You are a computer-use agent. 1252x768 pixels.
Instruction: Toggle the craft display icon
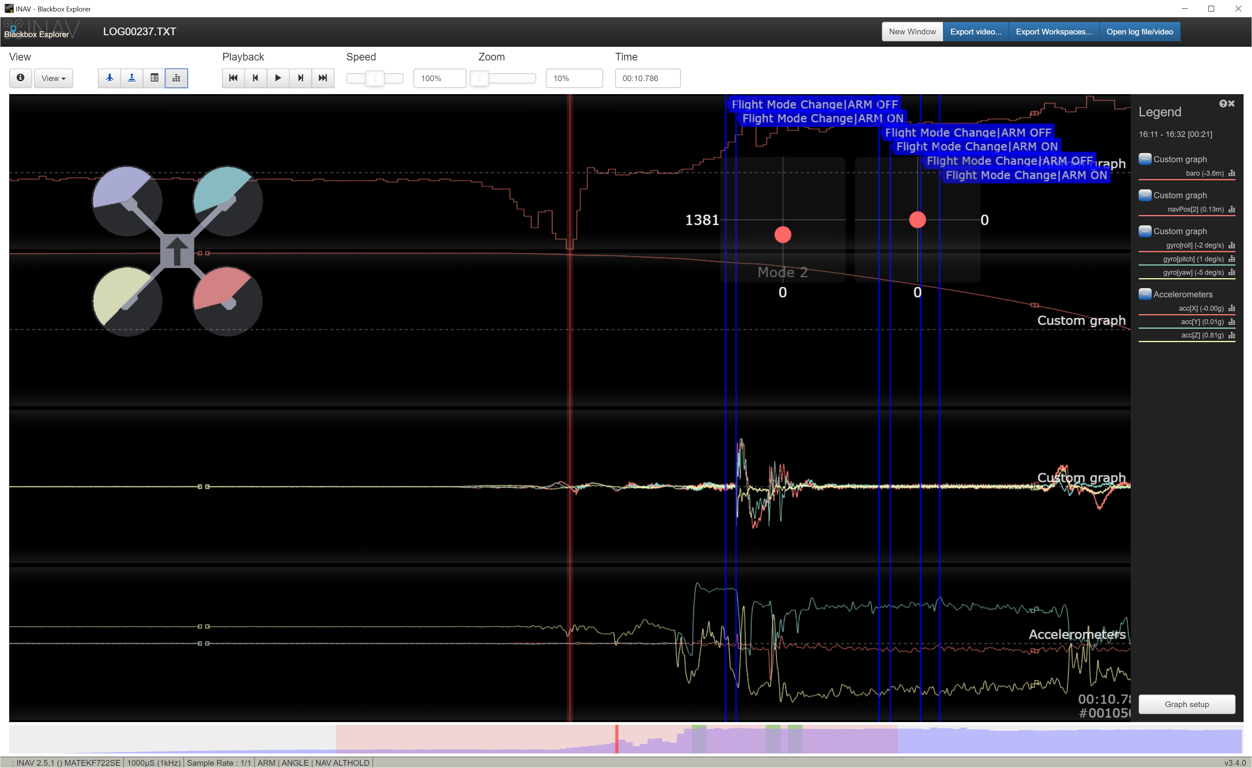(109, 78)
